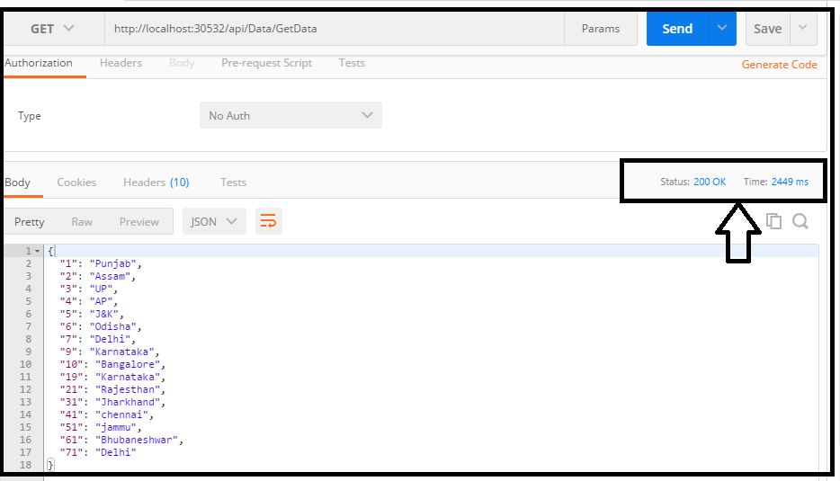Image resolution: width=840 pixels, height=481 pixels.
Task: Open the request Body tab
Action: point(182,63)
